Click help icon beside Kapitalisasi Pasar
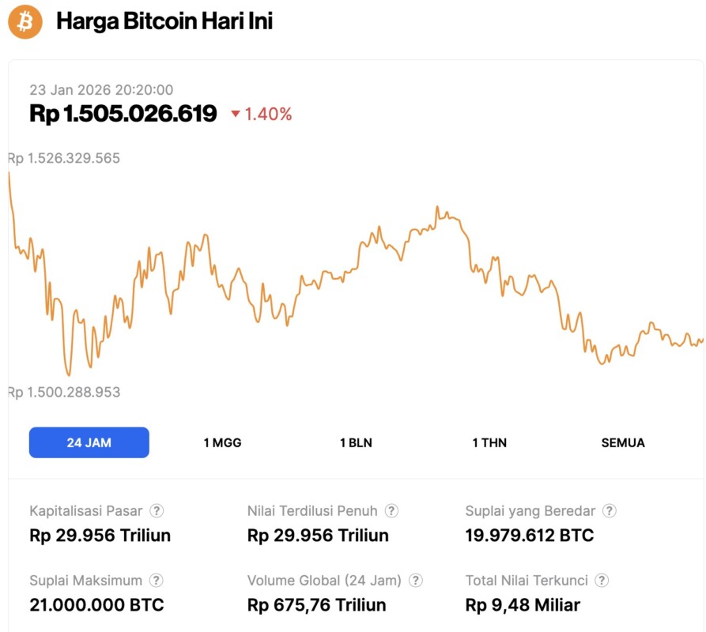Image resolution: width=706 pixels, height=632 pixels. [157, 511]
